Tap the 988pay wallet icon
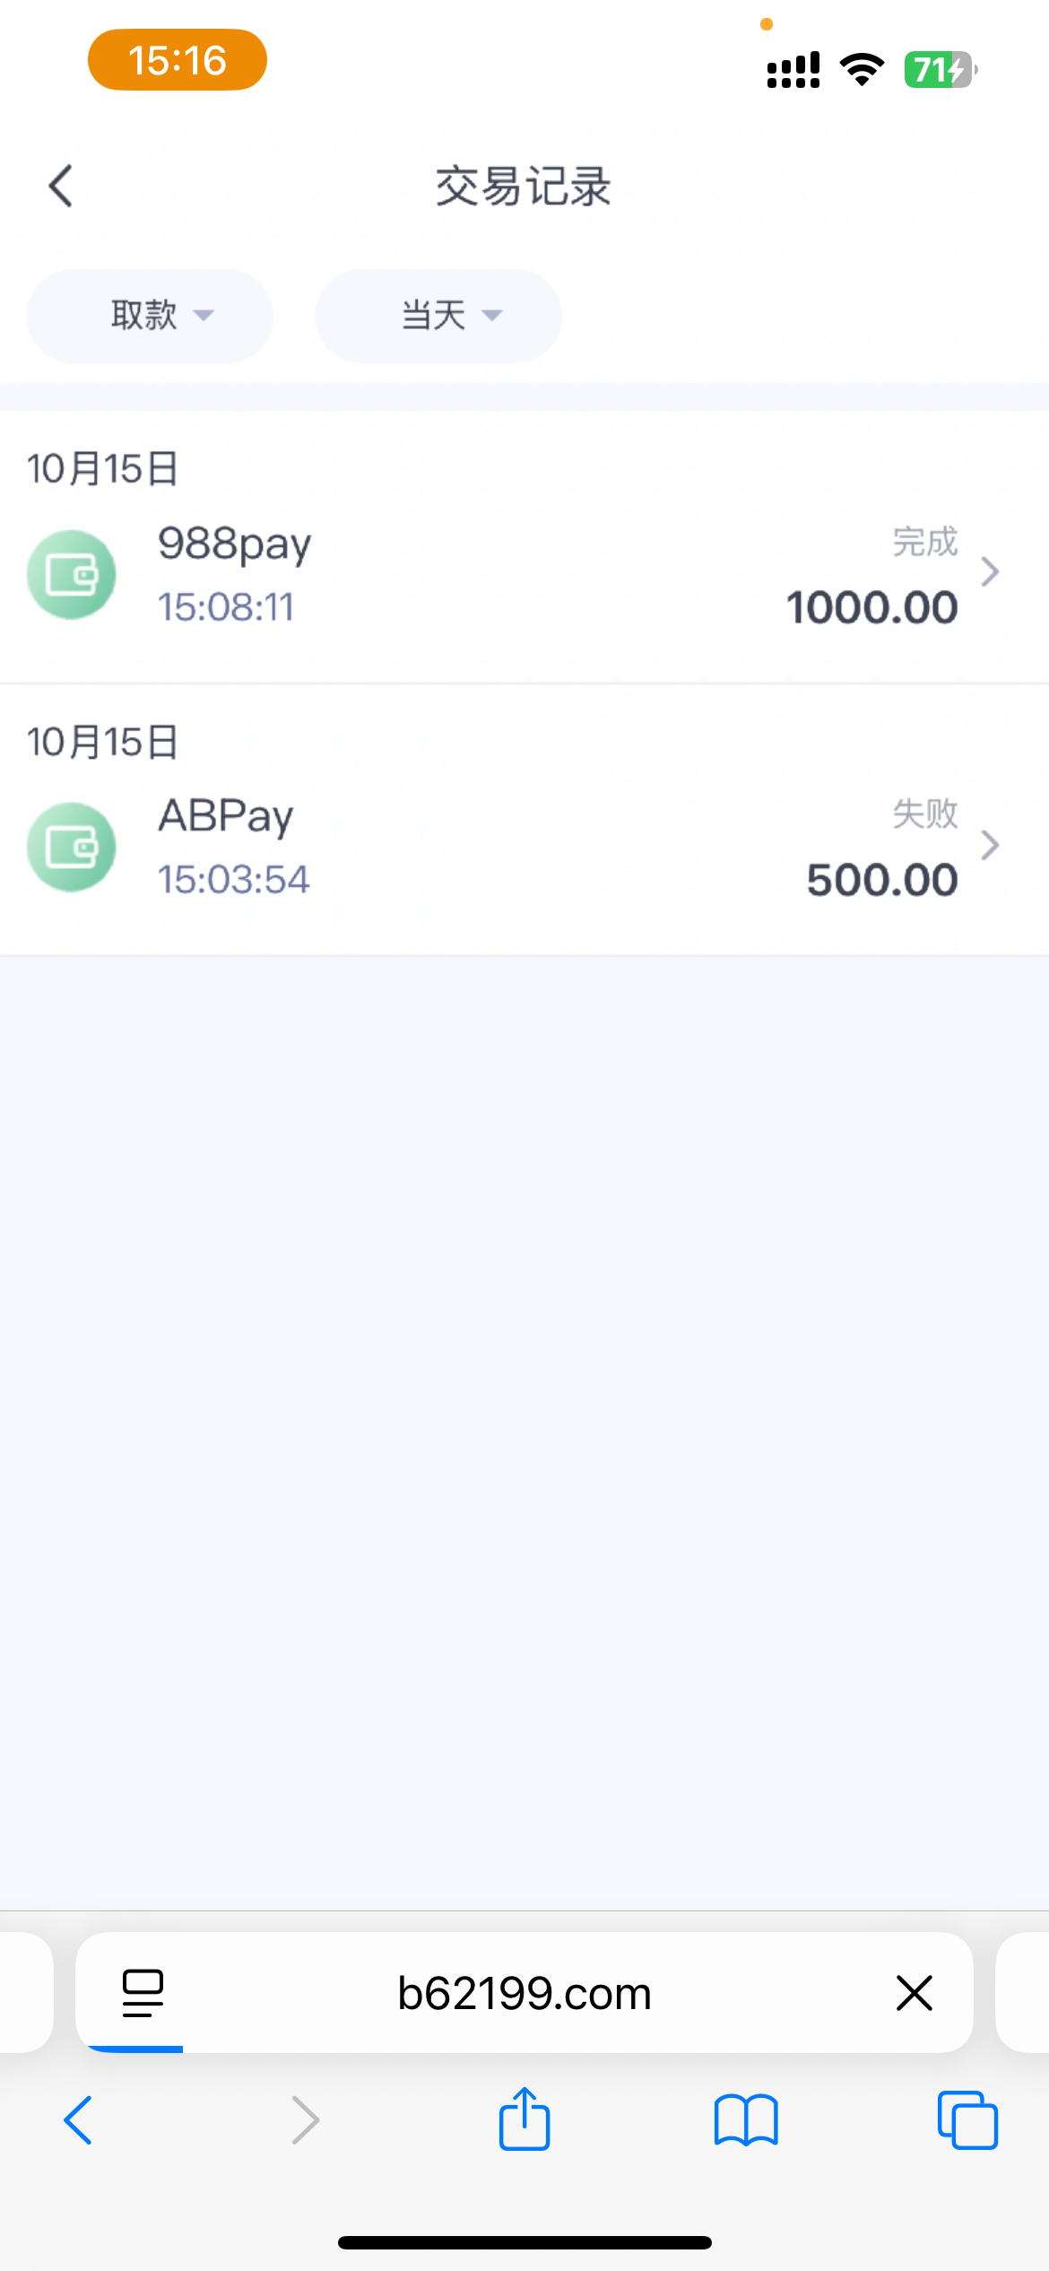This screenshot has height=2271, width=1049. pyautogui.click(x=72, y=575)
